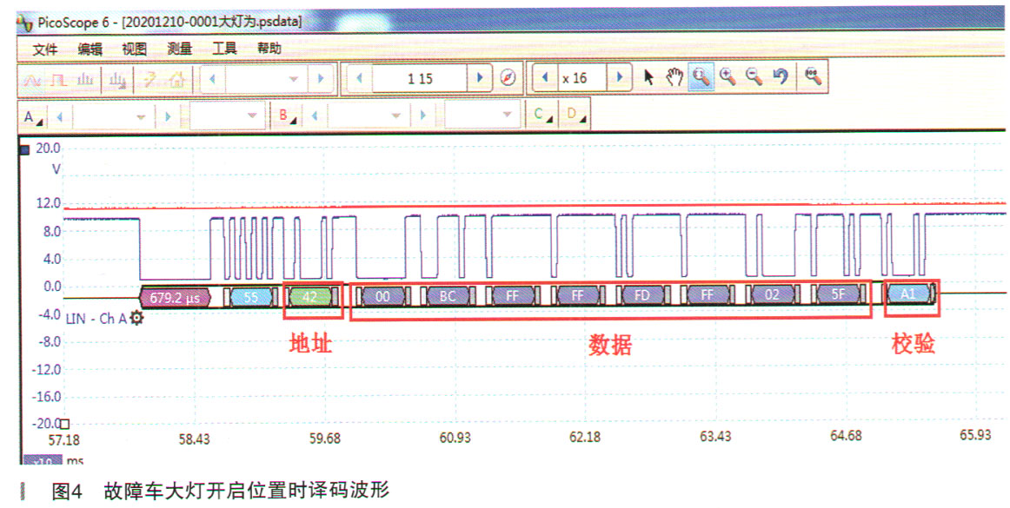Select the arrow pointer tool

648,78
